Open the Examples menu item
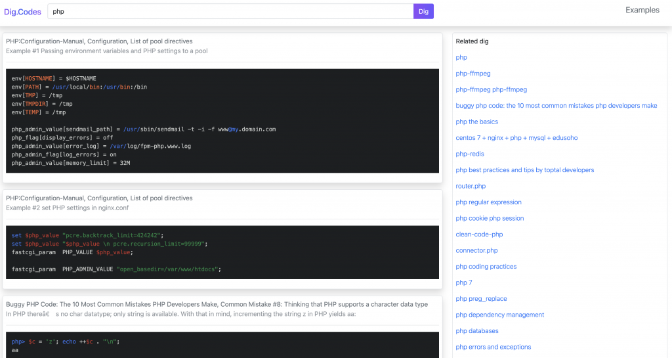This screenshot has height=358, width=672. pos(642,10)
